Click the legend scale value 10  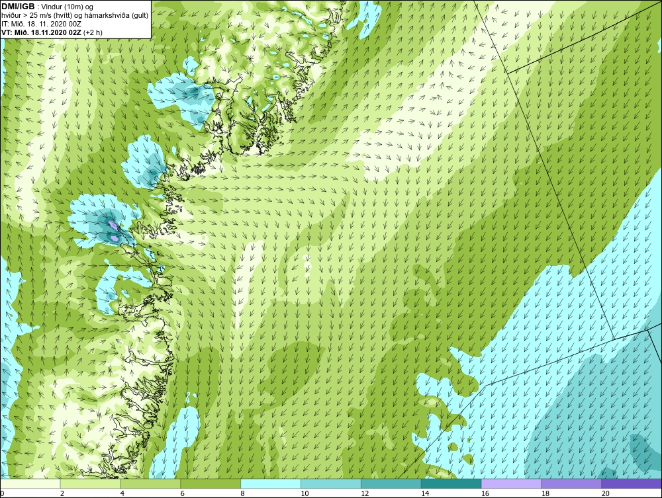305,493
